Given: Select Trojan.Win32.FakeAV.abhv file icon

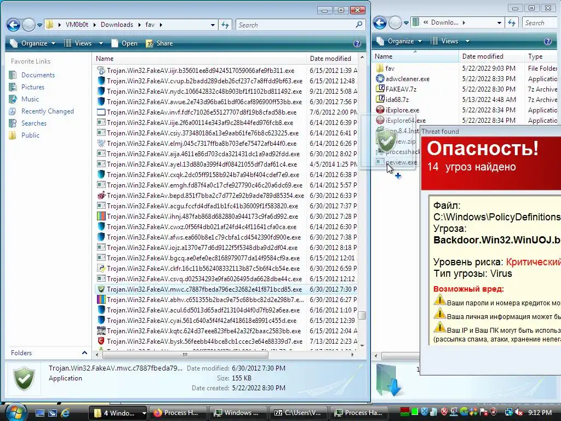Looking at the screenshot, I should tap(101, 300).
